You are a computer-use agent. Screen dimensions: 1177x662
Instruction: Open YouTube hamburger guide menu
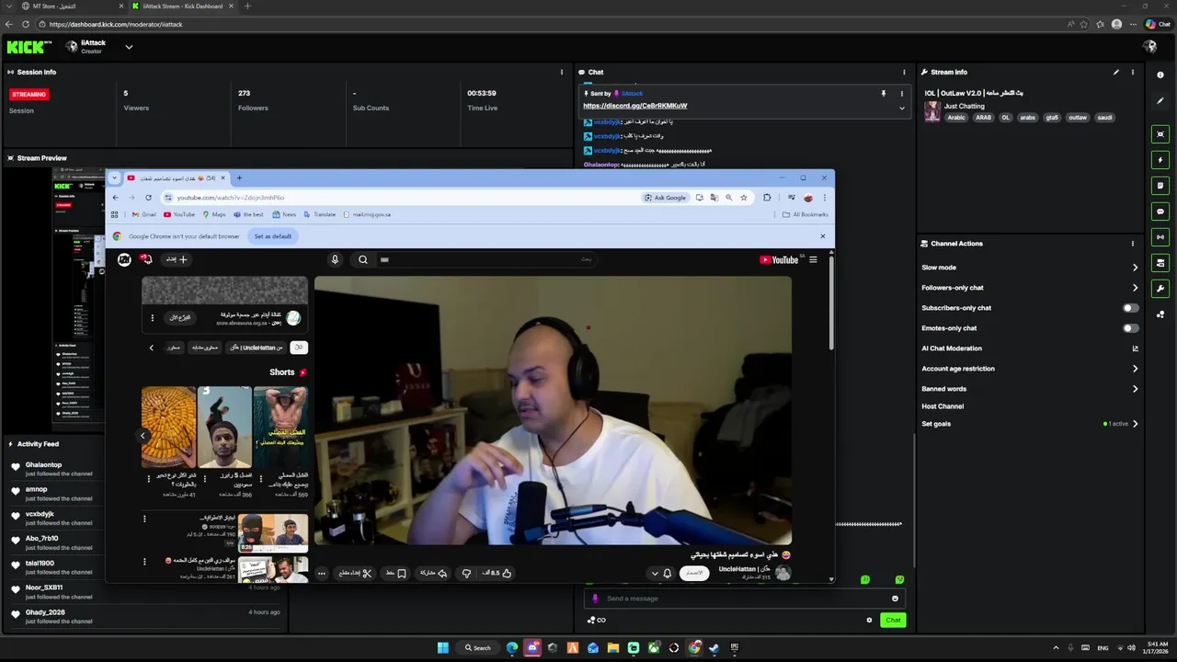click(813, 259)
